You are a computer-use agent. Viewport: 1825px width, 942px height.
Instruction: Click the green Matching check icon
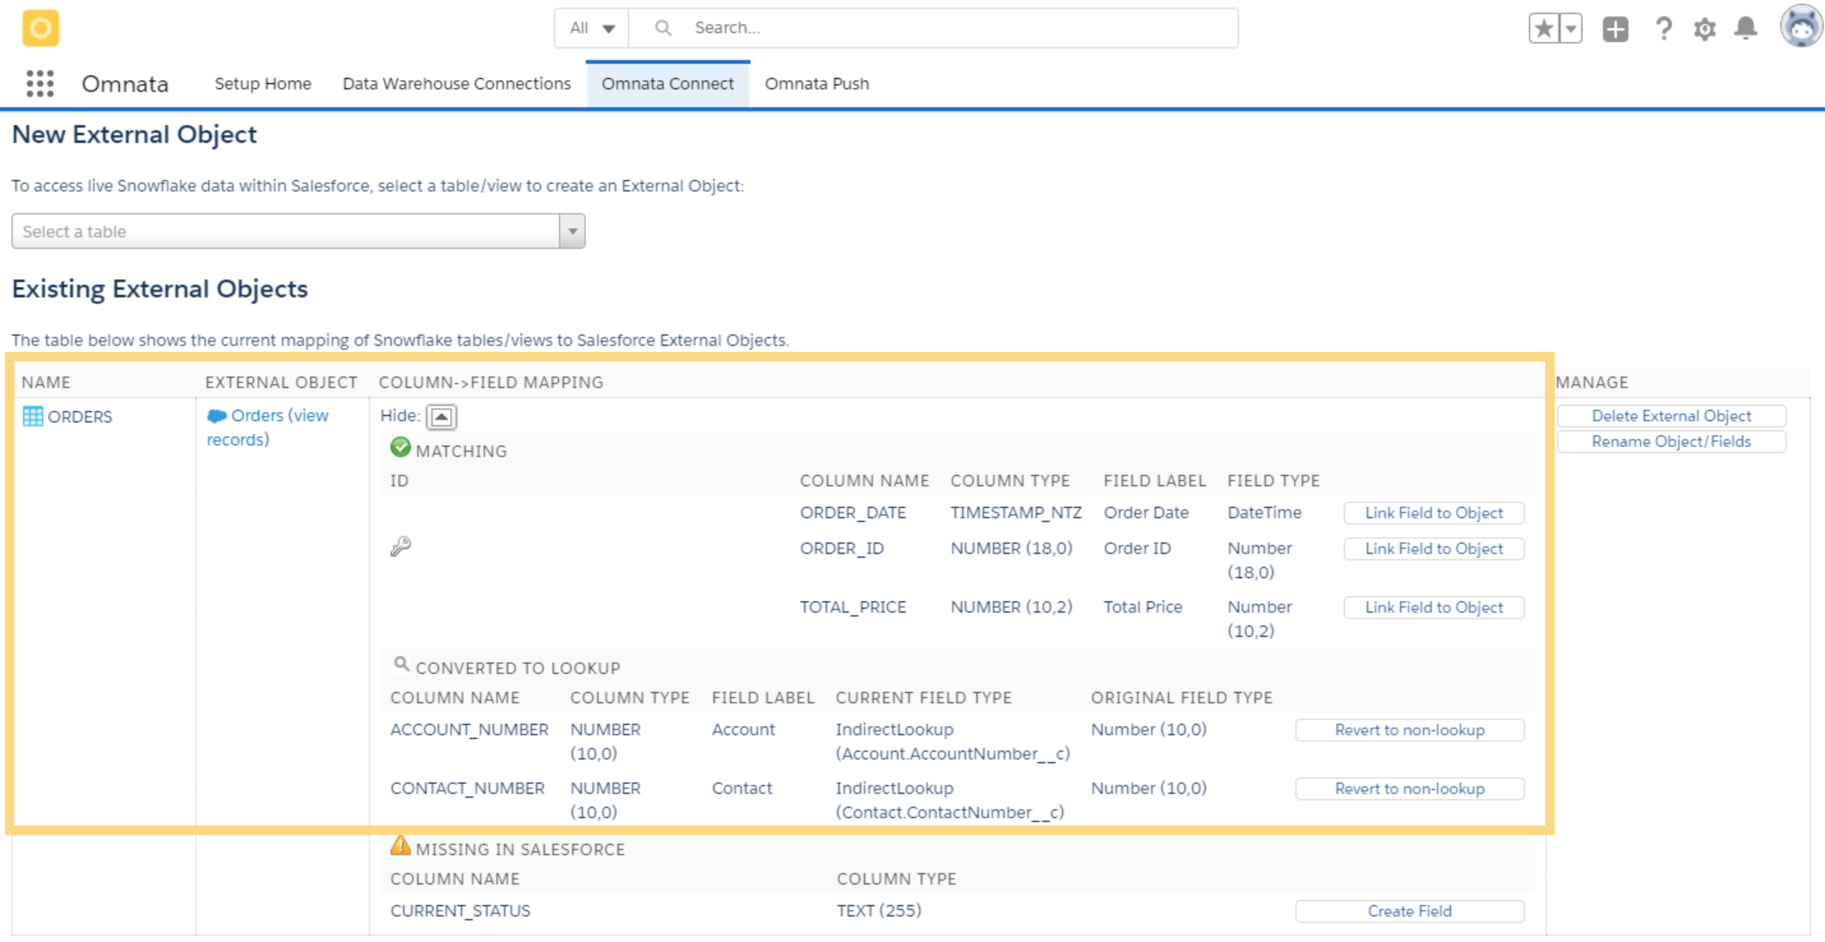[400, 447]
